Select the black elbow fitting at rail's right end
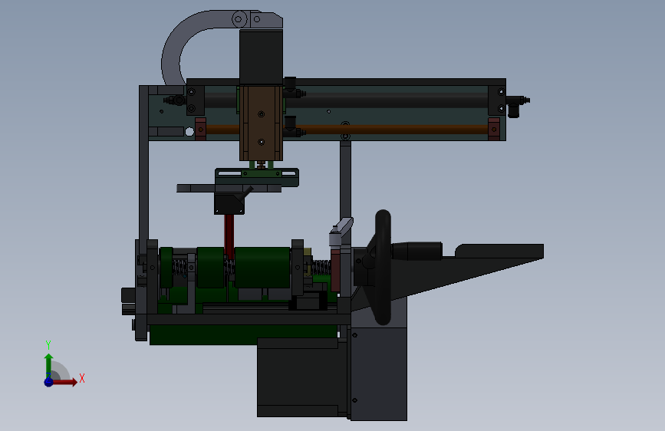The height and width of the screenshot is (431, 665). pyautogui.click(x=515, y=106)
